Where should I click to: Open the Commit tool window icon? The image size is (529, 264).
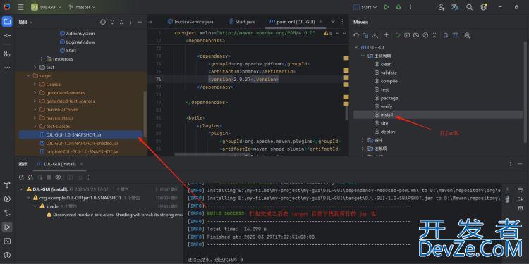point(7,36)
